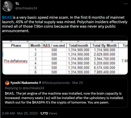The height and width of the screenshot is (118, 131).
Task: Click the Replying to @techleaks24 text
Action: [x=24, y=88]
